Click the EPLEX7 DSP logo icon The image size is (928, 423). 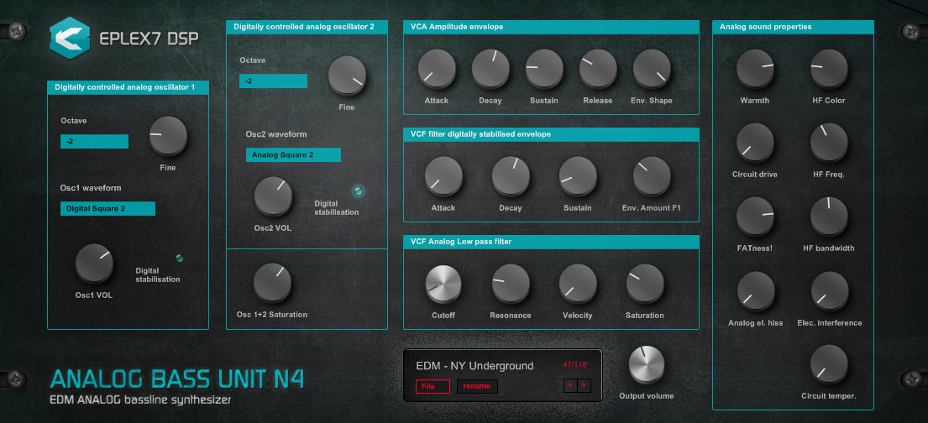click(x=70, y=38)
